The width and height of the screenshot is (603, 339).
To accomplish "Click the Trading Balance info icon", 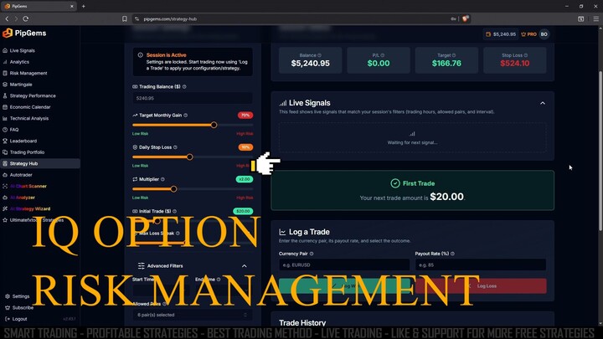I will tap(184, 87).
